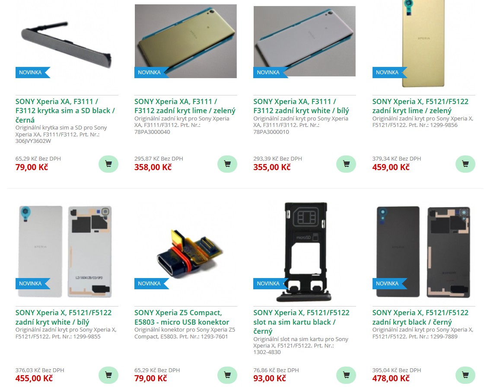The image size is (500, 389).
Task: Open Xperia Z5 Compact micro USB konektor link
Action: [x=182, y=317]
